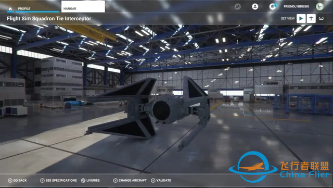This screenshot has width=333, height=188.
Task: Click the Flight Sim Squadron Tie Interceptor title
Action: (49, 19)
